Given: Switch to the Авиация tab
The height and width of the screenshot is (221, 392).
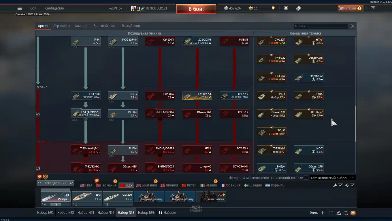Looking at the screenshot, I should (82, 26).
